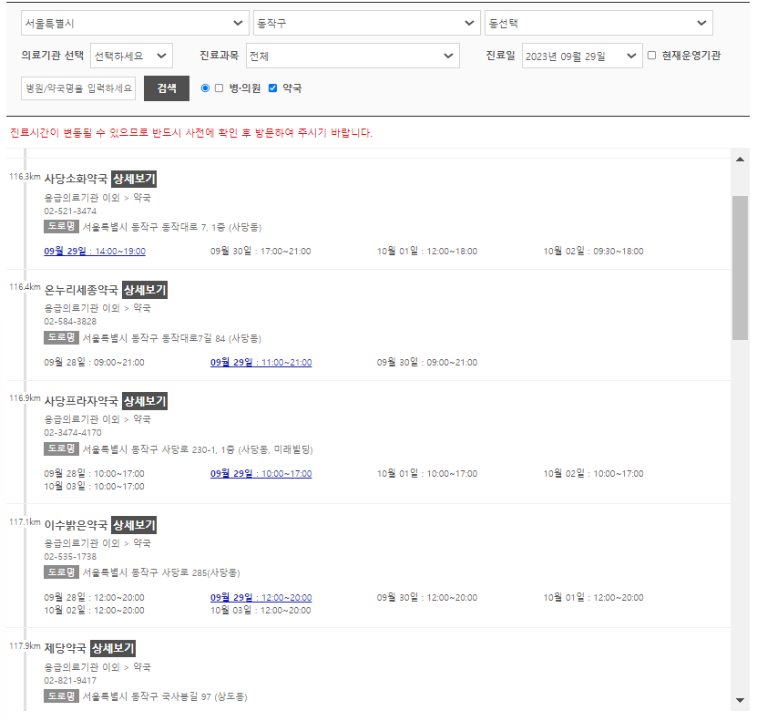Click 09월 29일 10:00~17:00 link of 사당프라자약국
Viewport: 767px width, 721px height.
point(261,473)
